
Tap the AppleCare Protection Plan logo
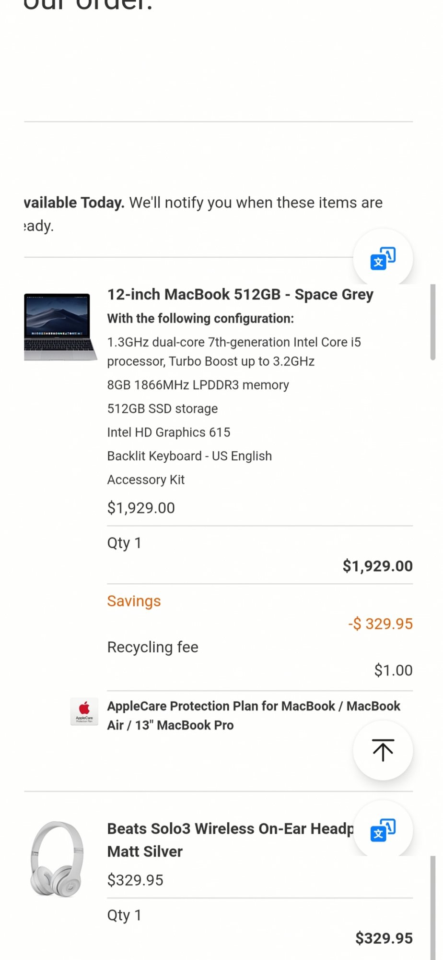click(x=84, y=711)
